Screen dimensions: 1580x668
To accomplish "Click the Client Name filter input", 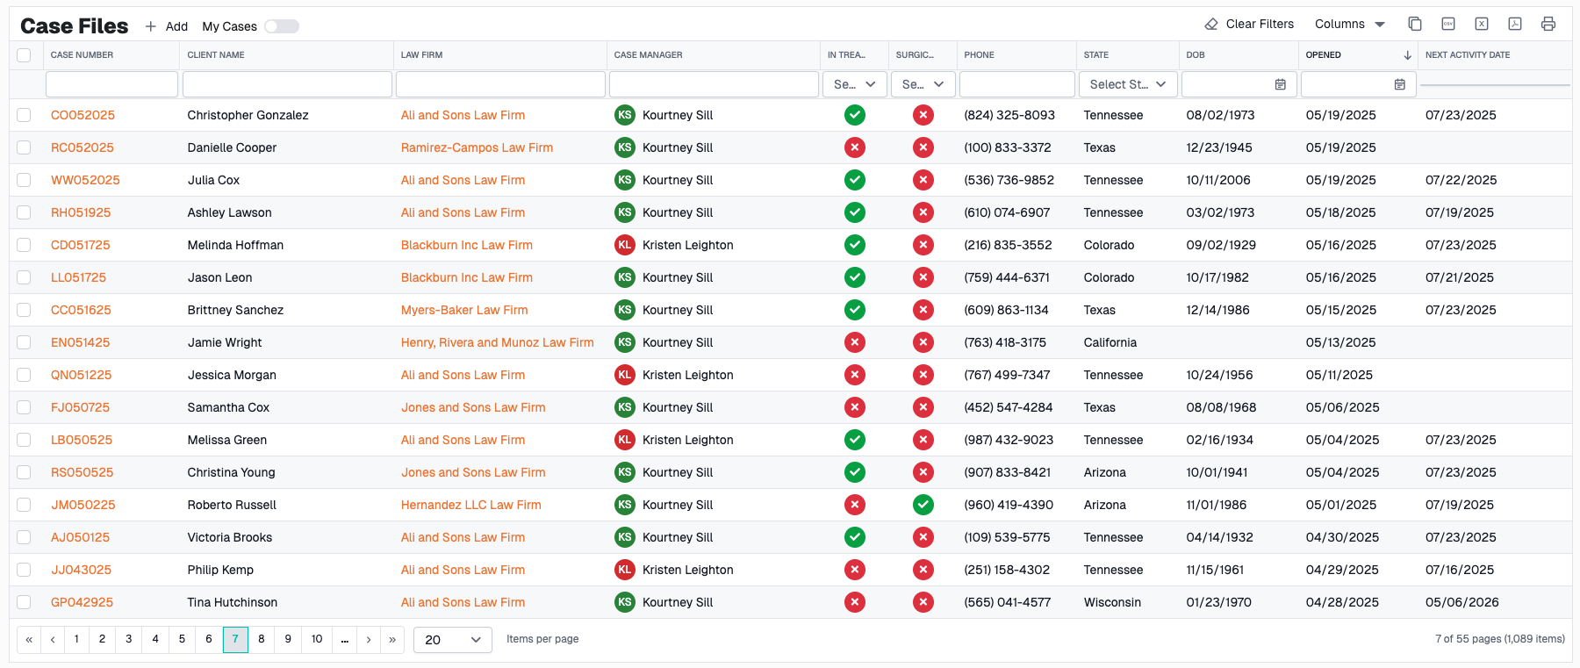I will [287, 84].
